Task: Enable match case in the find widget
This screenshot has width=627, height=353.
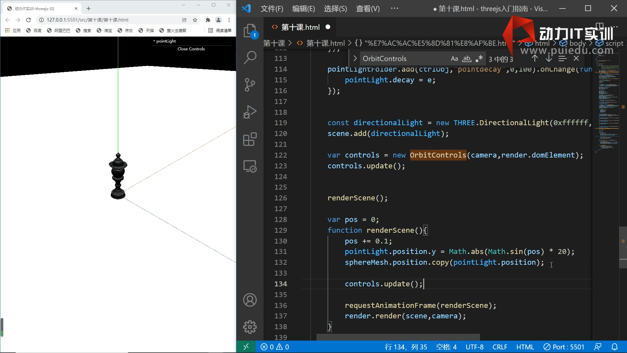Action: (x=455, y=59)
